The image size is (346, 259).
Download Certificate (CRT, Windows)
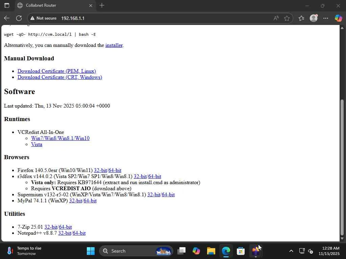click(60, 77)
